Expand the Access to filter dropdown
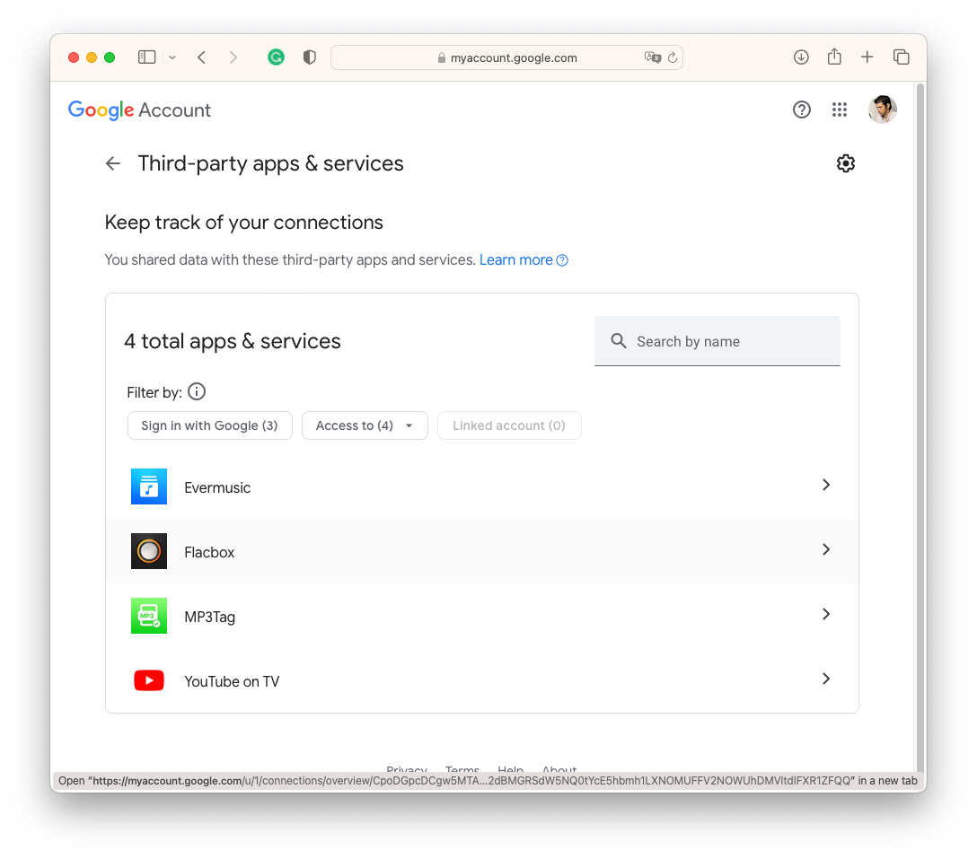The width and height of the screenshot is (977, 859). click(365, 425)
